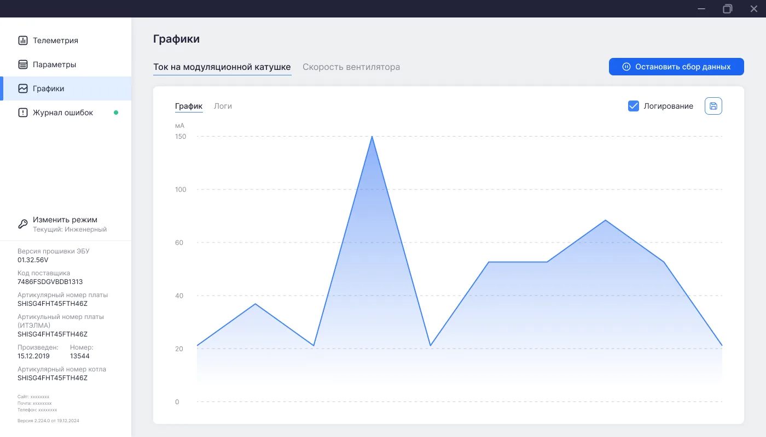This screenshot has height=437, width=766.
Task: Click Остановить сбор данных button
Action: click(x=676, y=67)
